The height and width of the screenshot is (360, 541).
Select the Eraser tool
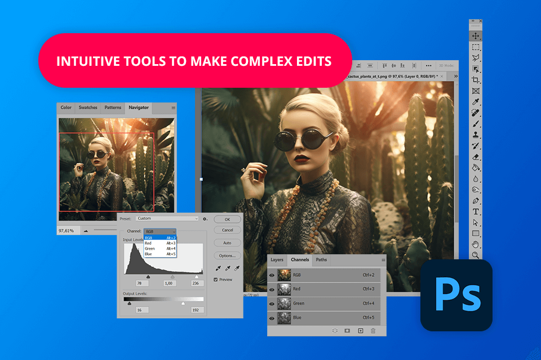click(x=476, y=157)
